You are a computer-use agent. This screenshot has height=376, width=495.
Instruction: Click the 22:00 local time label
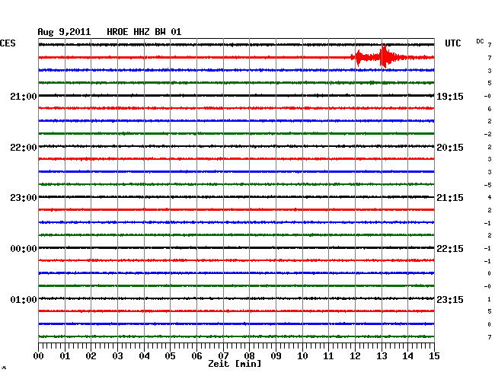click(x=24, y=148)
